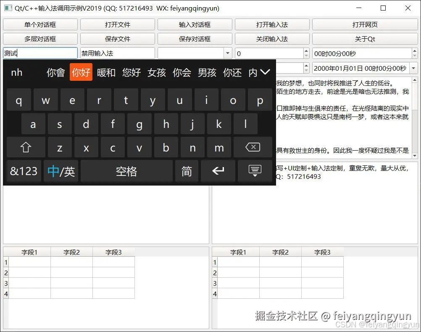Click the 输入对话框 button
Screen dimensions: 421x332
pyautogui.click(x=195, y=24)
